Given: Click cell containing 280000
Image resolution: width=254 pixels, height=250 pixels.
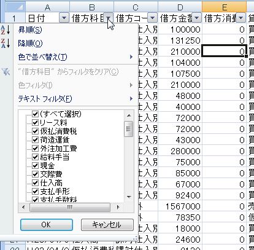Looking at the screenshot, I should click(180, 151).
